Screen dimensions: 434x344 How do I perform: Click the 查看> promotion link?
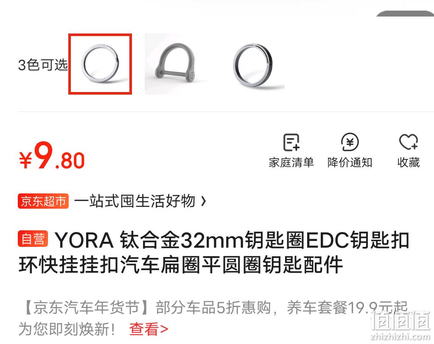[148, 329]
